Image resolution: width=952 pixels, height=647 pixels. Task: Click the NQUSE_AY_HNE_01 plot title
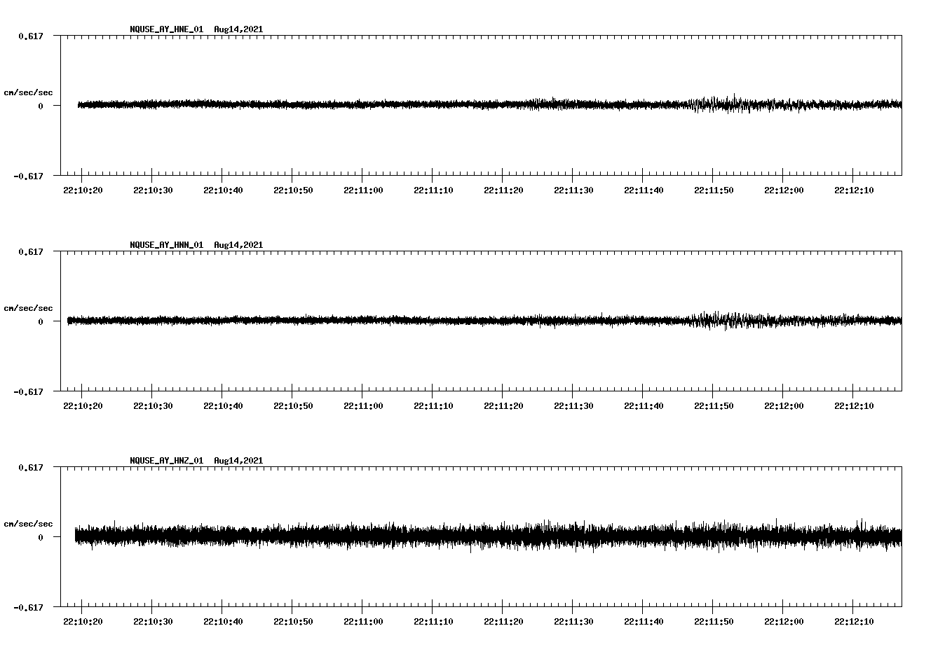coord(196,29)
